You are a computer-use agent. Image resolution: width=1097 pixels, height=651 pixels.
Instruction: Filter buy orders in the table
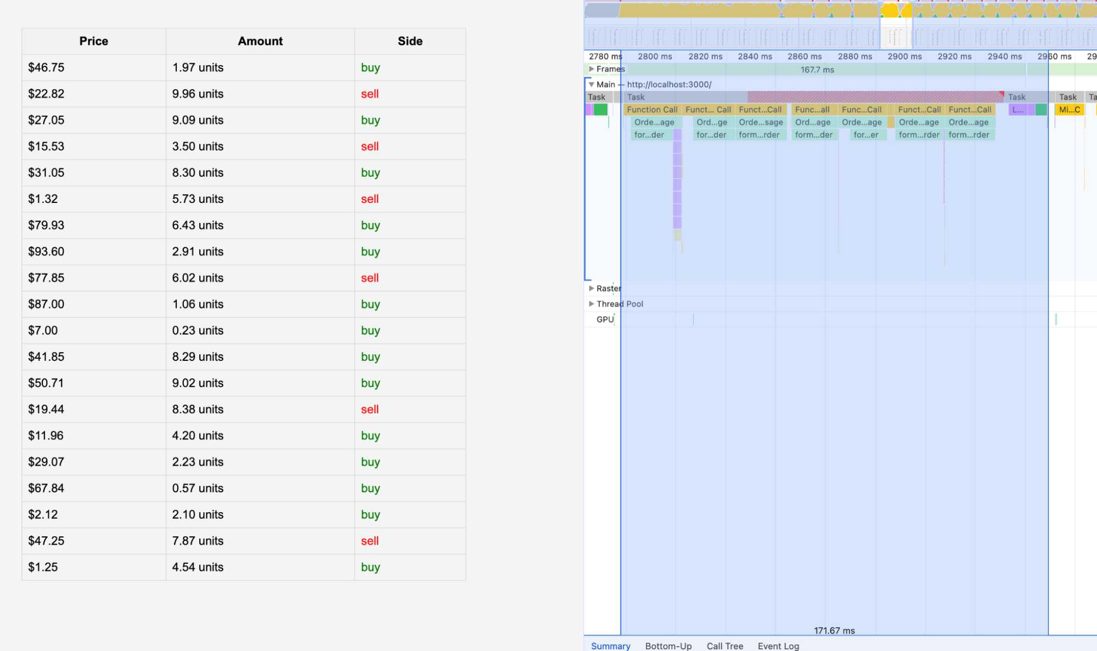[x=409, y=40]
